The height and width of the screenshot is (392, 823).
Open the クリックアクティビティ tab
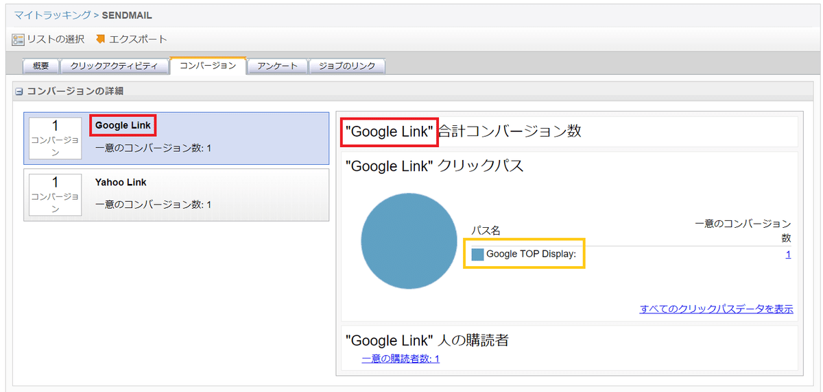tap(115, 66)
